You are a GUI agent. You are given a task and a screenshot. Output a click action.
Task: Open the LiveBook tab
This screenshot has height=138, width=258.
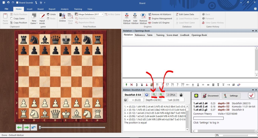click(x=185, y=35)
